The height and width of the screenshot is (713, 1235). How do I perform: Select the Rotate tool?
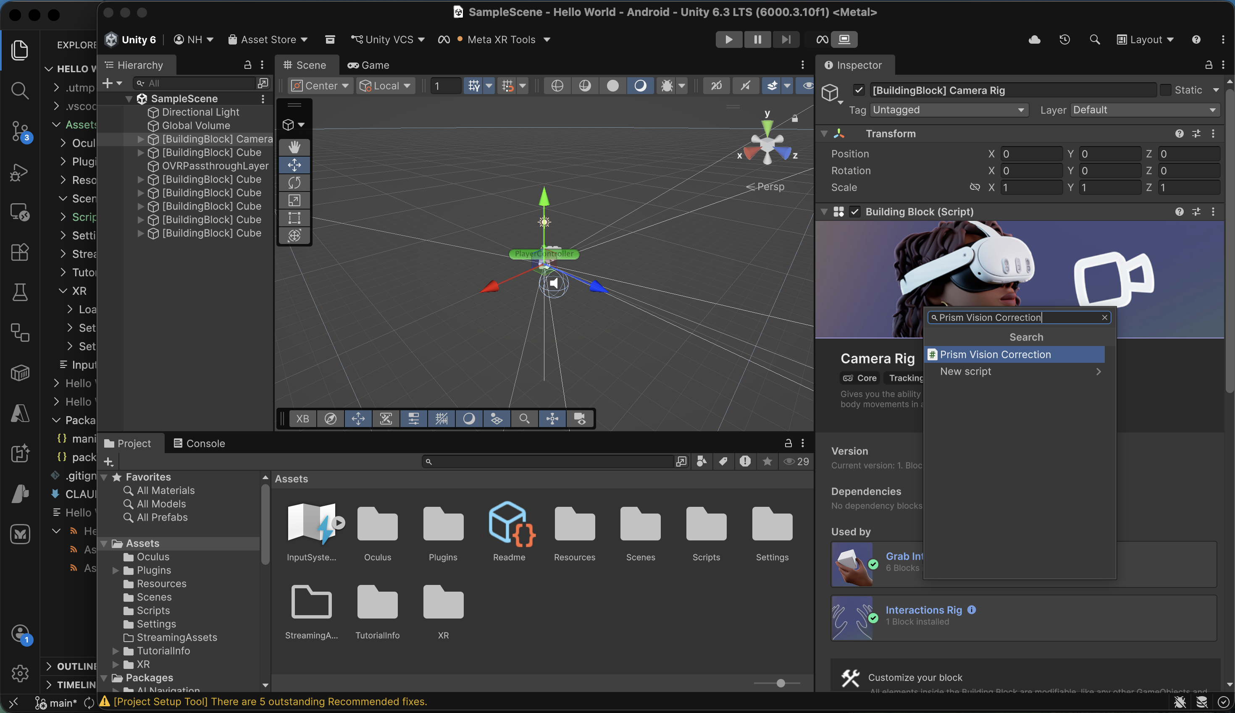click(x=294, y=183)
